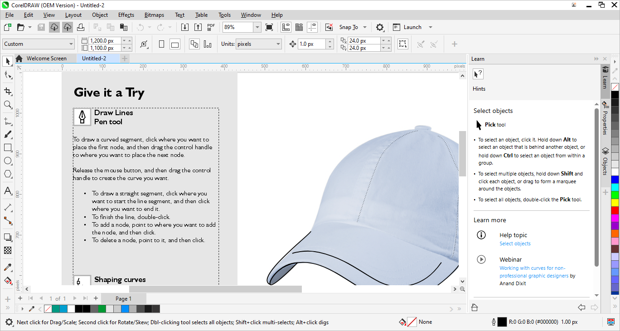
Task: Expand the Units pixels dropdown
Action: pyautogui.click(x=278, y=44)
